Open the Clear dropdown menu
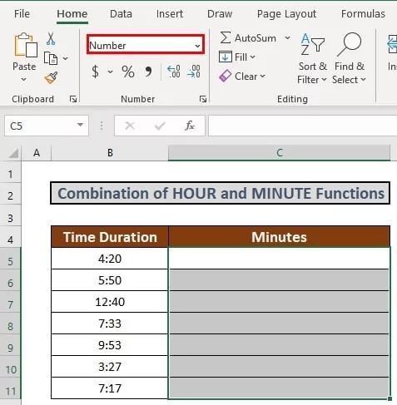 [x=242, y=77]
